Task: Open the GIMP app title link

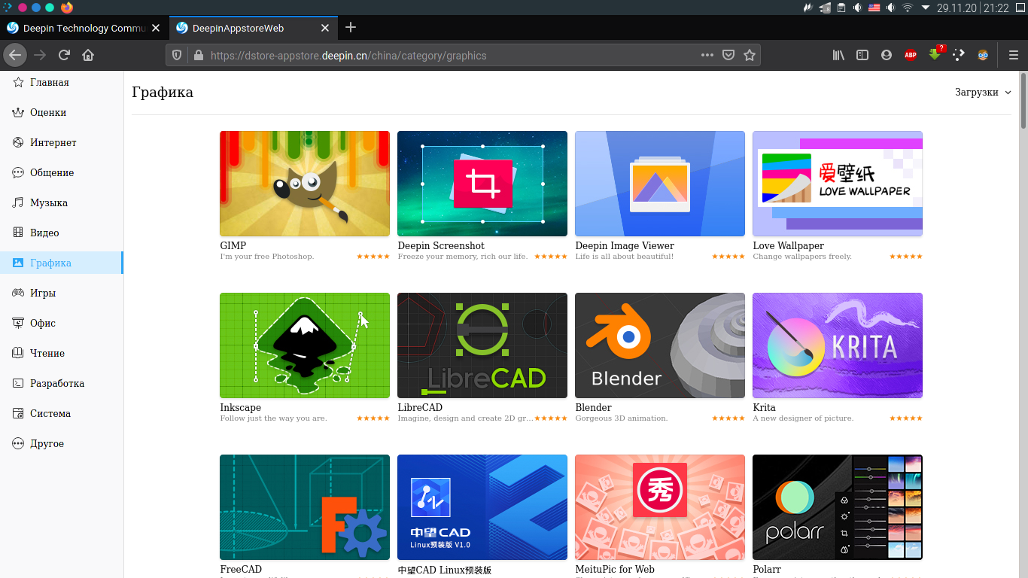Action: (233, 245)
